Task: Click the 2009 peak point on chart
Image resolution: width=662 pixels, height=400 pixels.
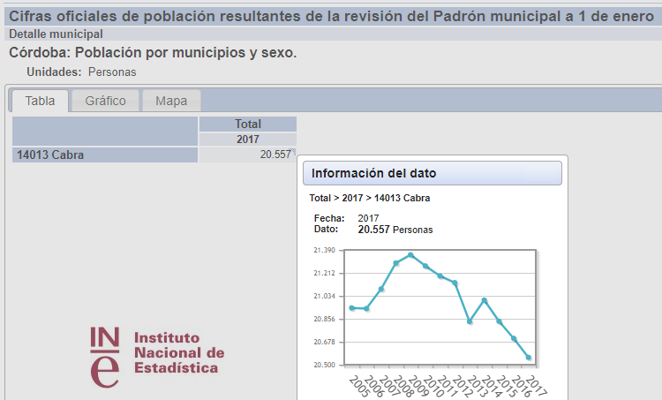Action: [410, 255]
